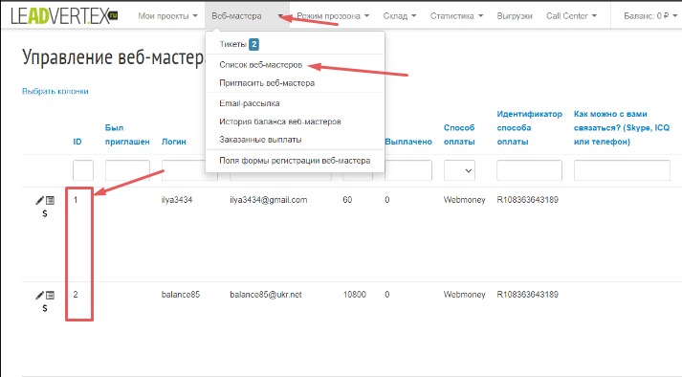Open Call Center dropdown

[571, 15]
